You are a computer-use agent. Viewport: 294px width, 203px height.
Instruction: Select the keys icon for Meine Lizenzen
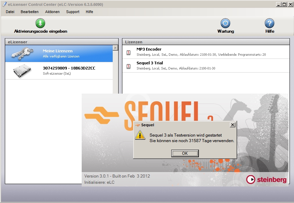click(22, 53)
